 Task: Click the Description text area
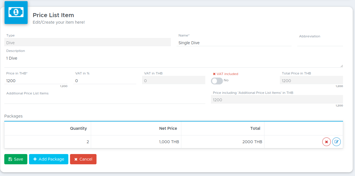tap(174, 61)
